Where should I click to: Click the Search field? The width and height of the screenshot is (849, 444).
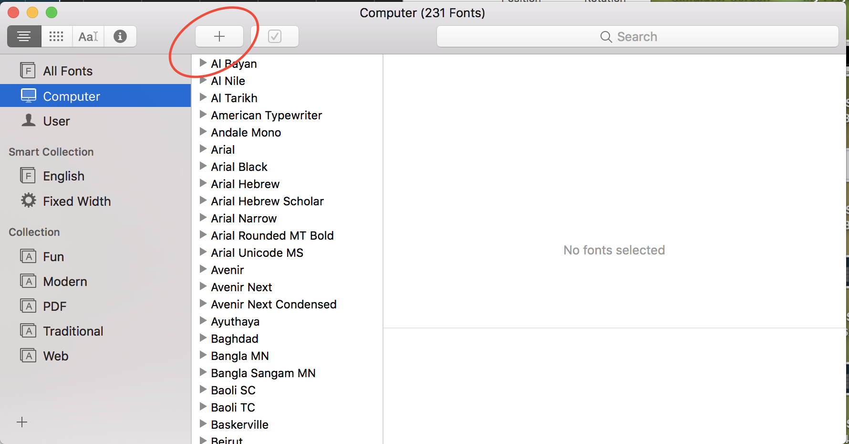point(638,36)
